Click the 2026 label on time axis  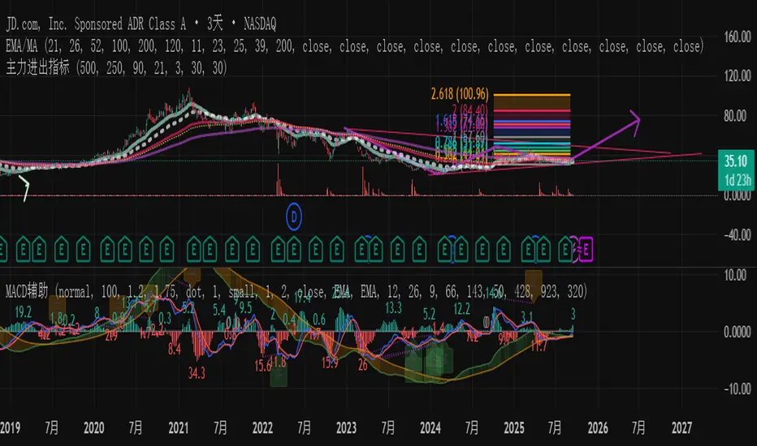(x=597, y=427)
